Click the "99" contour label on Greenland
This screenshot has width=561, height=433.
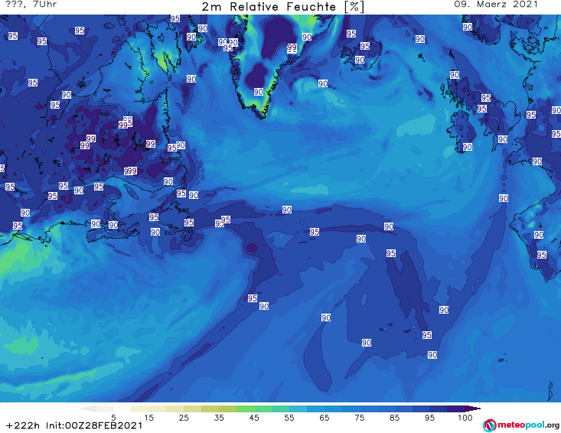[x=292, y=47]
